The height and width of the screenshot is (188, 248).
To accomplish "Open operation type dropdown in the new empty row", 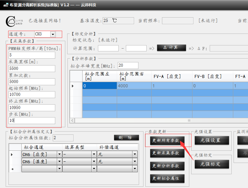I will click(94, 169).
